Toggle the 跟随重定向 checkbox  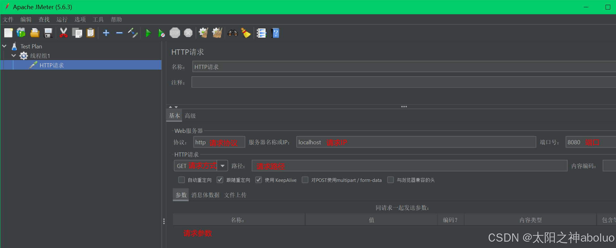[x=220, y=180]
